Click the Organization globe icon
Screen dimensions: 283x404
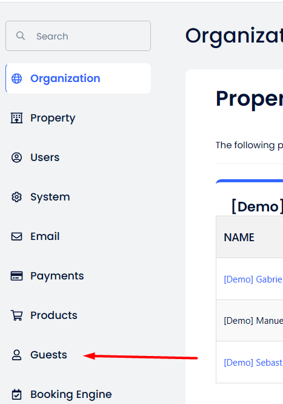17,78
